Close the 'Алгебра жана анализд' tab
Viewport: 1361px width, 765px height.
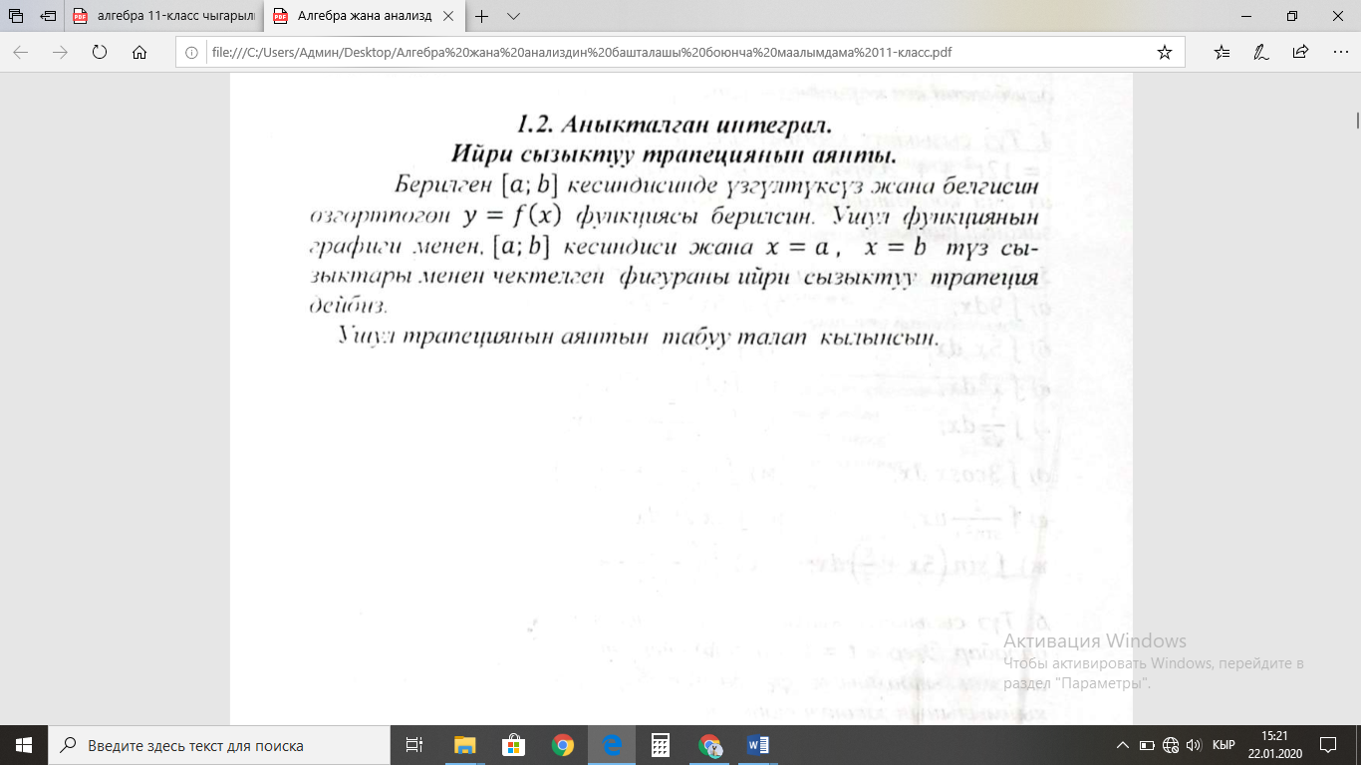[x=450, y=16]
